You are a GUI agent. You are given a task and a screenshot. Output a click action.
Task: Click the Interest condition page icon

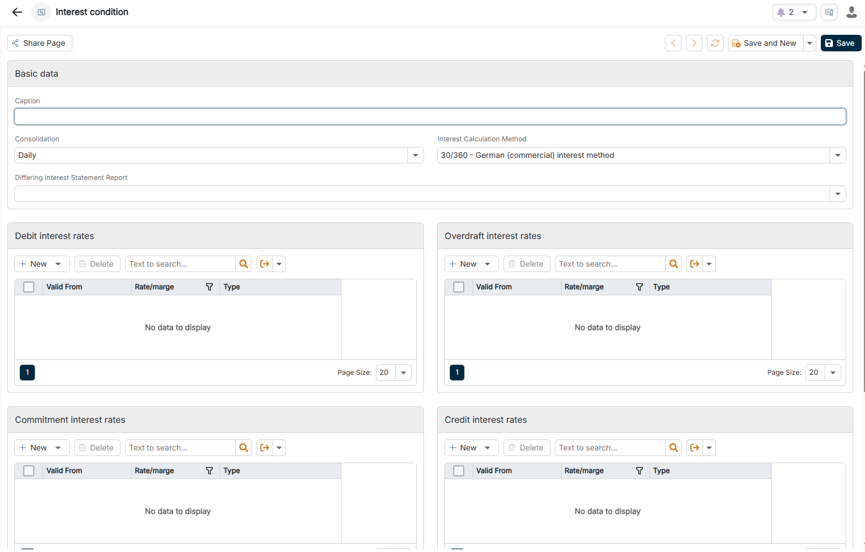point(41,12)
